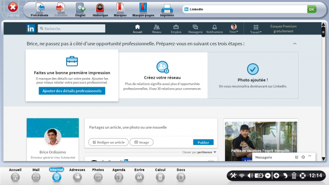Click Brice Ordissimo profile photo

coord(53,137)
